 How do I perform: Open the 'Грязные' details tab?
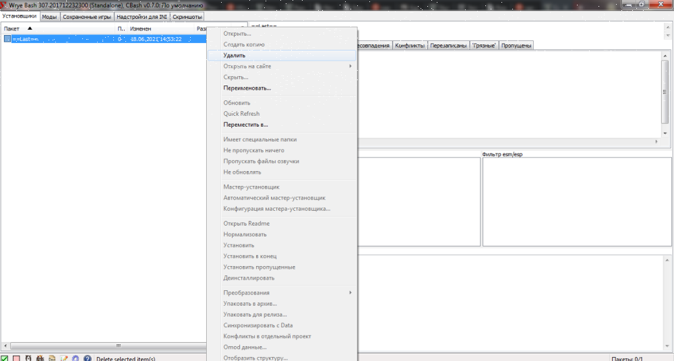click(x=484, y=46)
